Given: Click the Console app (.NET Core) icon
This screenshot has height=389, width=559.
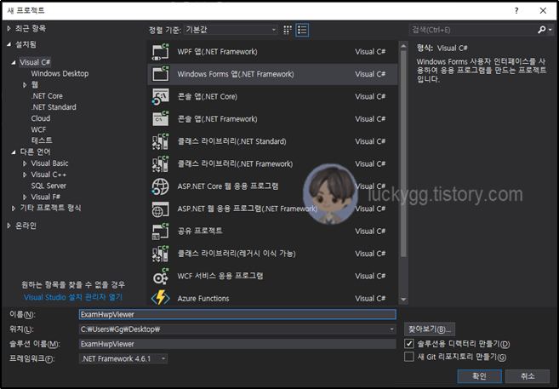Looking at the screenshot, I should pos(161,97).
